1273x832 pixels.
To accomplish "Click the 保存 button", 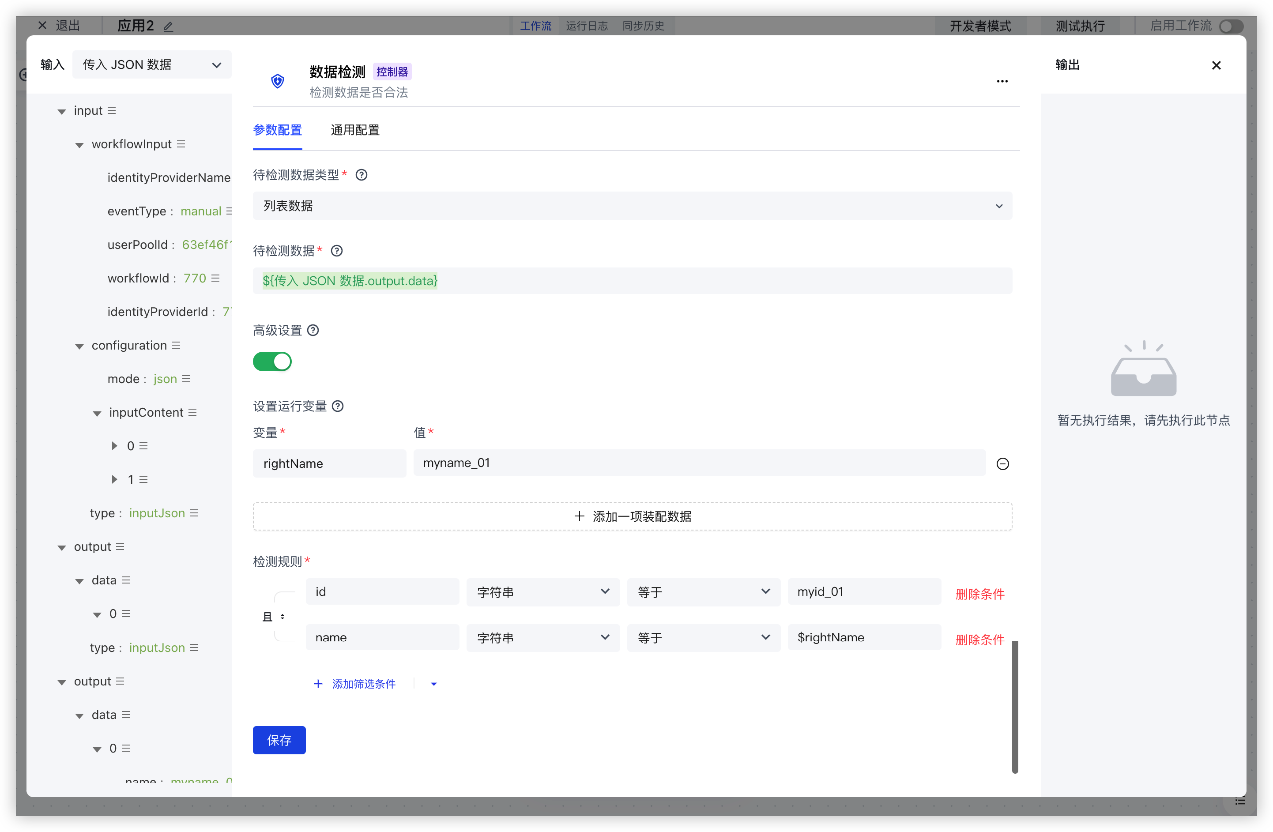I will tap(279, 740).
